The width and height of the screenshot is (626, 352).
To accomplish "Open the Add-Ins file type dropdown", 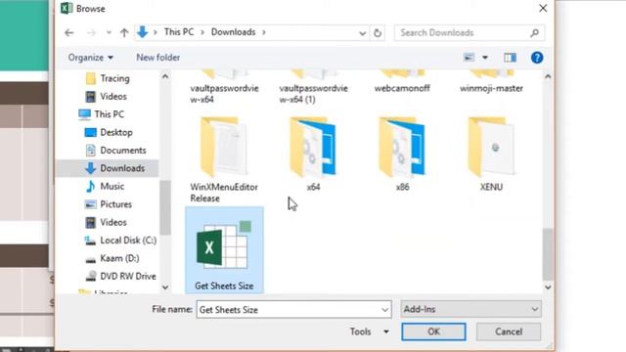I will pyautogui.click(x=470, y=309).
